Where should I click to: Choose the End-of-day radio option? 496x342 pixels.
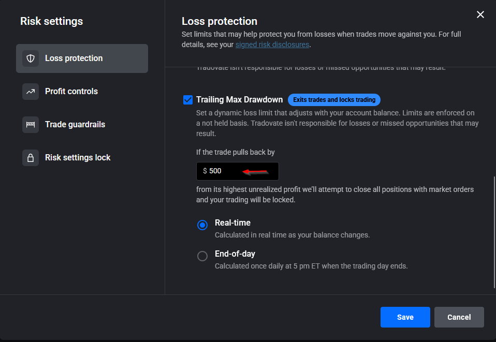(x=202, y=256)
